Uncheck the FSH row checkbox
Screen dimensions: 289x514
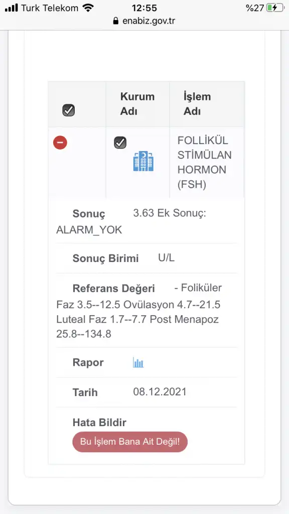[120, 143]
